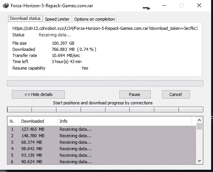Open the Options on completion tab
Viewport: 213px width, 172px height.
tap(94, 19)
